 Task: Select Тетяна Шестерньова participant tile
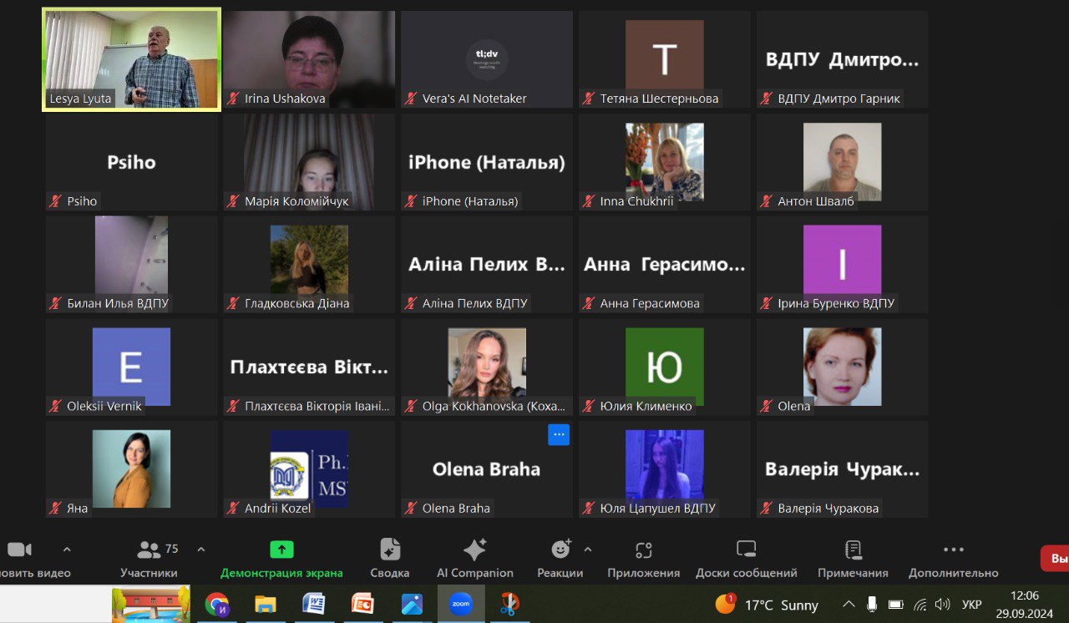pos(665,59)
